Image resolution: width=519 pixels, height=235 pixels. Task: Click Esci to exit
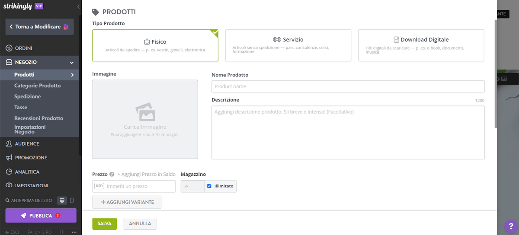coord(12,232)
